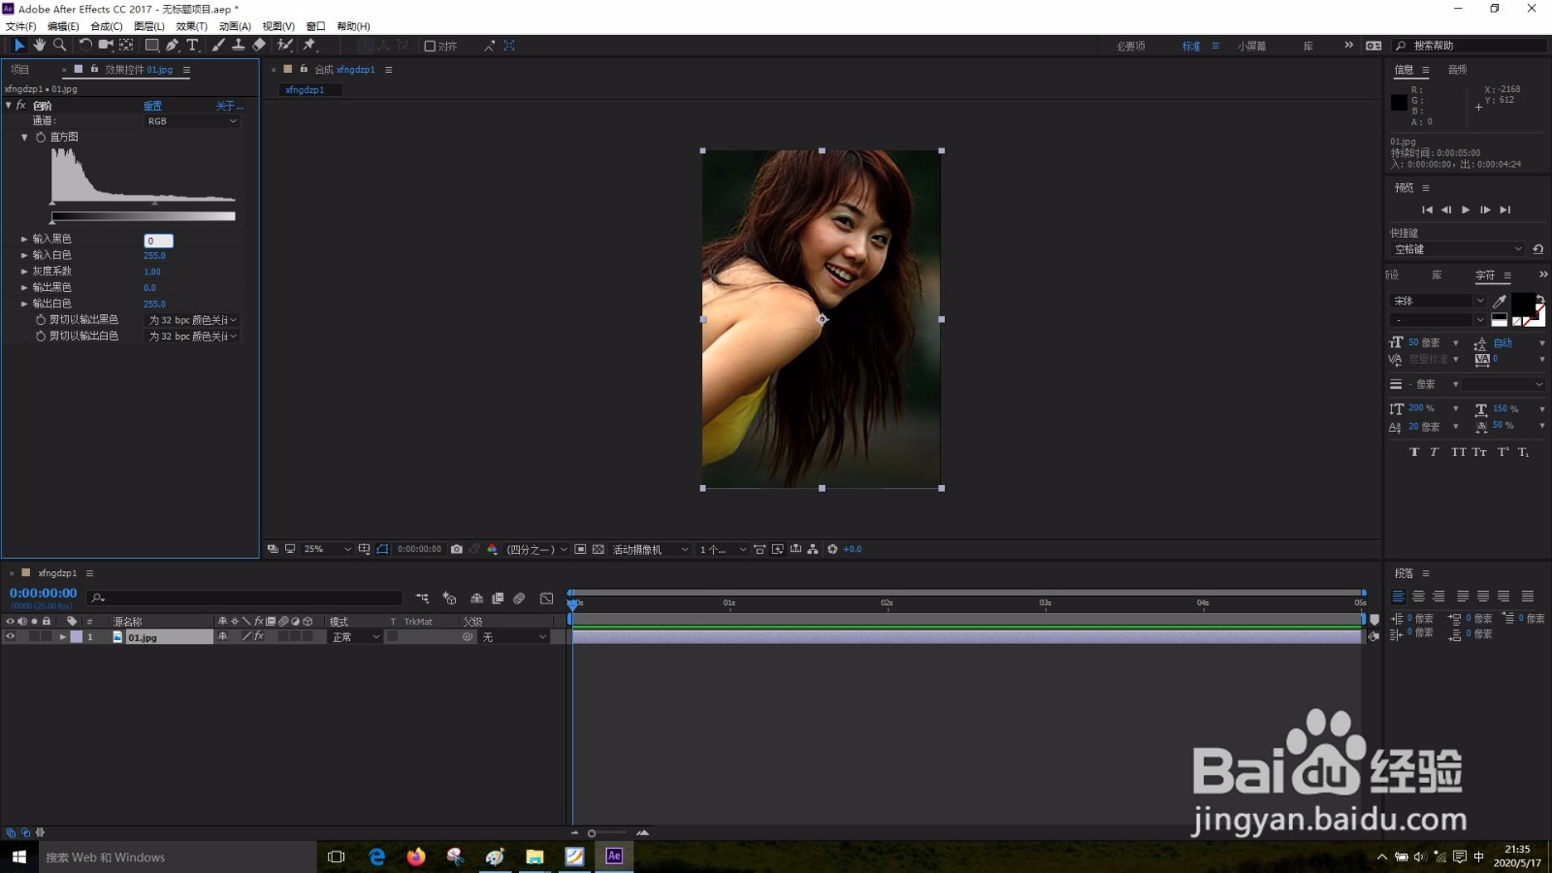This screenshot has width=1552, height=873.
Task: Open the 25% magnification dropdown
Action: (x=327, y=549)
